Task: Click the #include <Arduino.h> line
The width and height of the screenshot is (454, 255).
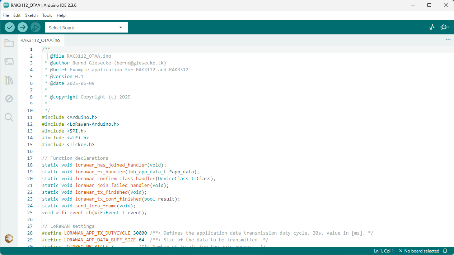Action: click(70, 117)
